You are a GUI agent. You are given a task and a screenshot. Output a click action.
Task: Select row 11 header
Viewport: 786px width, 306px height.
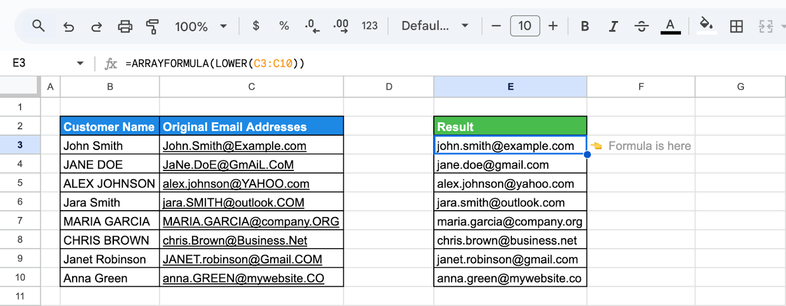tap(20, 296)
